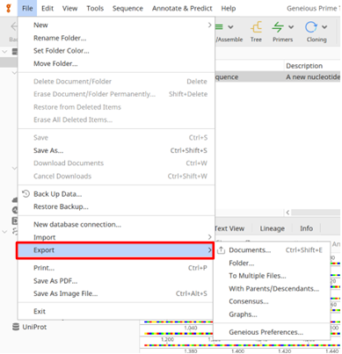Screen dimensions: 342x354
Task: Select the UniProt tree item
Action: (34, 327)
